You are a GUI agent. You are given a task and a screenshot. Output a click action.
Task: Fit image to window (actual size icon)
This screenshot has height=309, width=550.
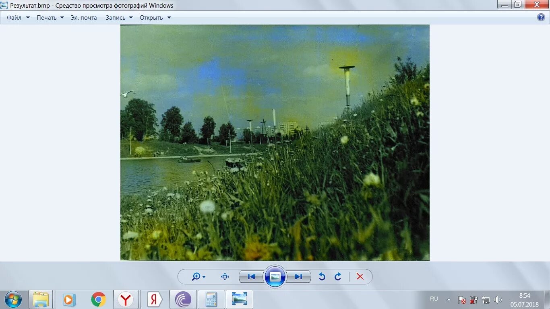[x=225, y=276]
